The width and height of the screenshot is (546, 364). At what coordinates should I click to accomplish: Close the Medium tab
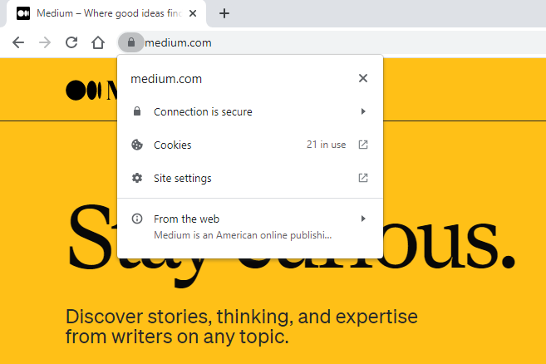point(193,13)
